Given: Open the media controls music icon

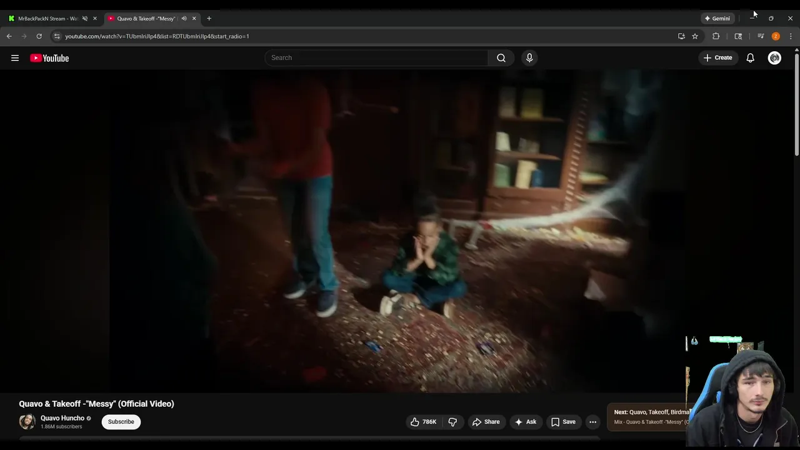Looking at the screenshot, I should [x=761, y=36].
